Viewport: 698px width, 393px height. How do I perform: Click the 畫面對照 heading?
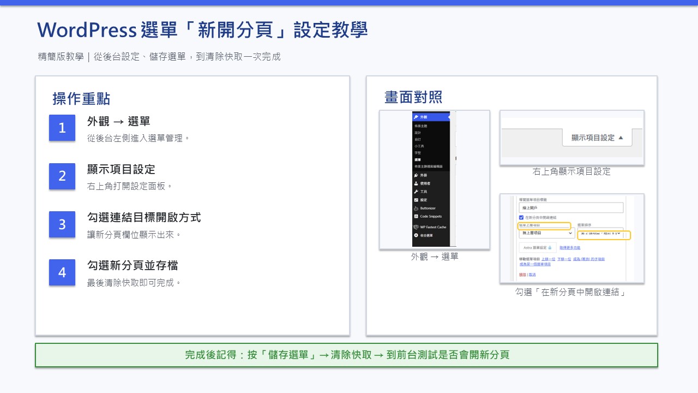[x=413, y=97]
